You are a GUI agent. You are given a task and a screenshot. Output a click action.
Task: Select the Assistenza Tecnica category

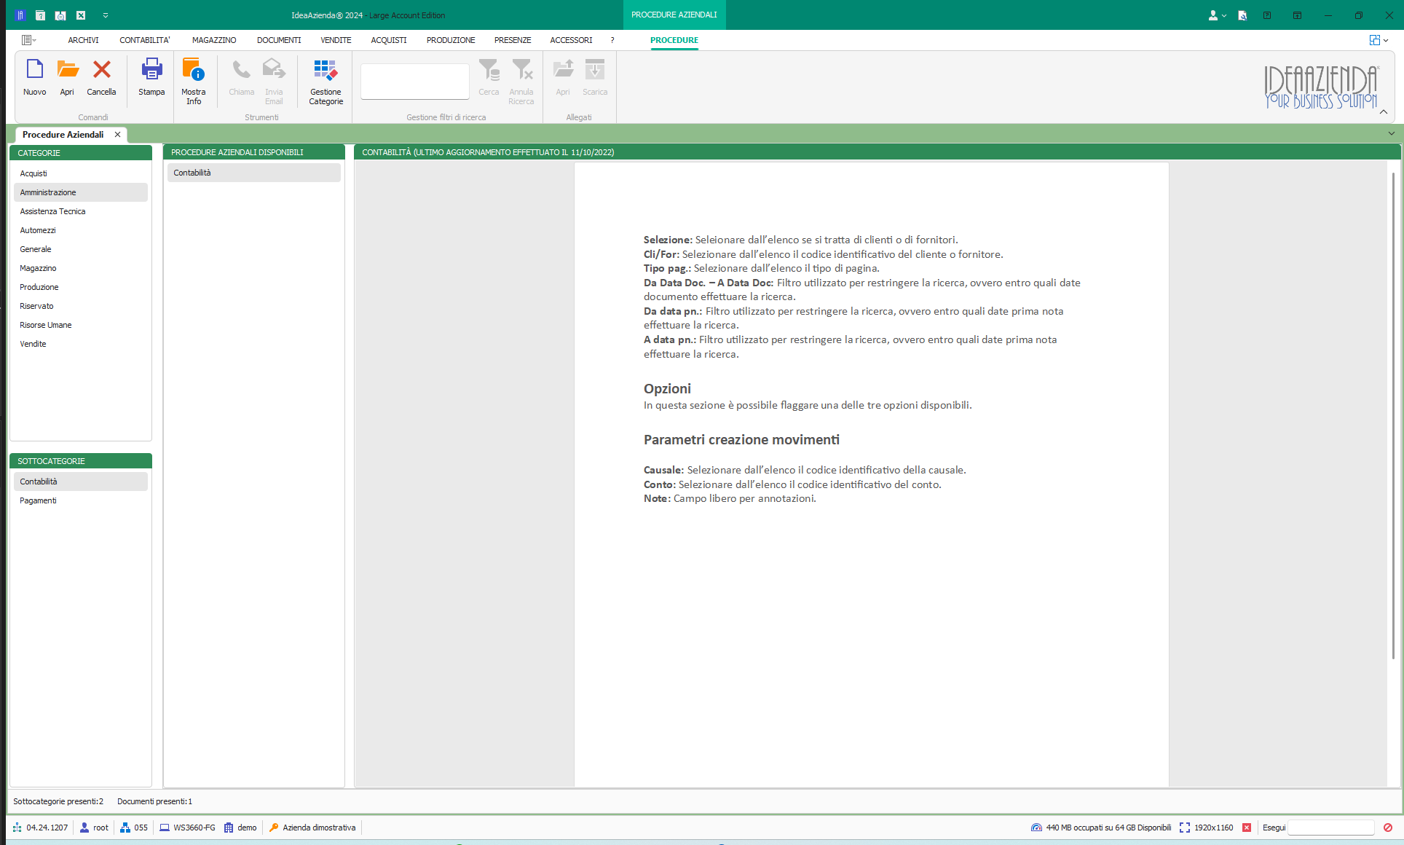(x=81, y=211)
